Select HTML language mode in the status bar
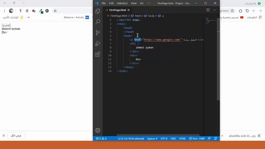The height and width of the screenshot is (149, 265). point(182,139)
